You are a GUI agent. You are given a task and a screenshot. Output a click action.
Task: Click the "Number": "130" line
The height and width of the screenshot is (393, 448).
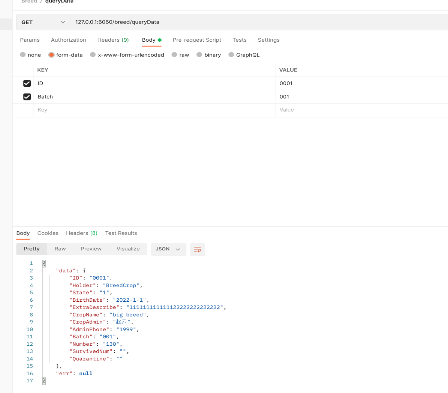click(x=96, y=344)
